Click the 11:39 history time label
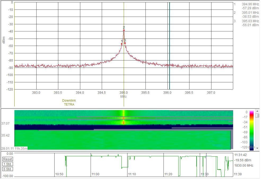This screenshot has height=179, width=261. point(238,174)
